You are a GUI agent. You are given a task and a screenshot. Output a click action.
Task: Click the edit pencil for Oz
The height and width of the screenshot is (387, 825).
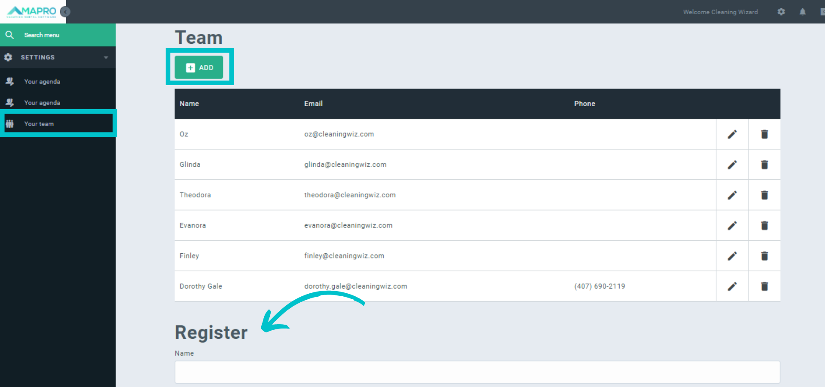732,134
